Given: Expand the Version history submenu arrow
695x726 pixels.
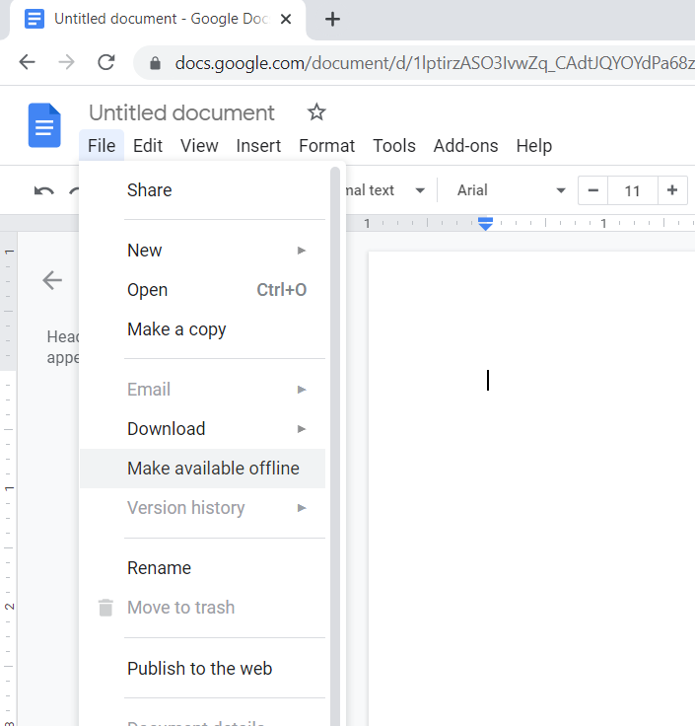Looking at the screenshot, I should pos(302,508).
